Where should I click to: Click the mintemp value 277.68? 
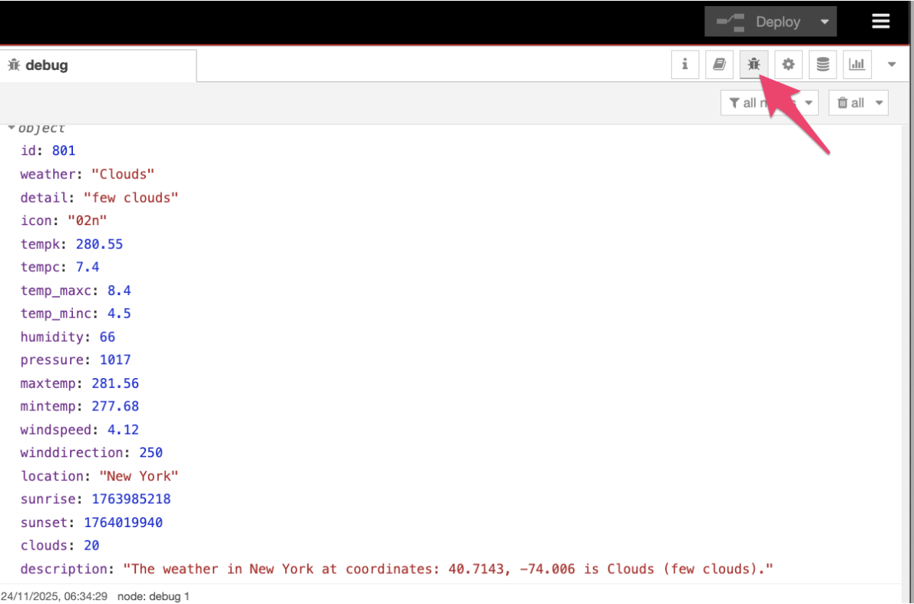[x=115, y=406]
